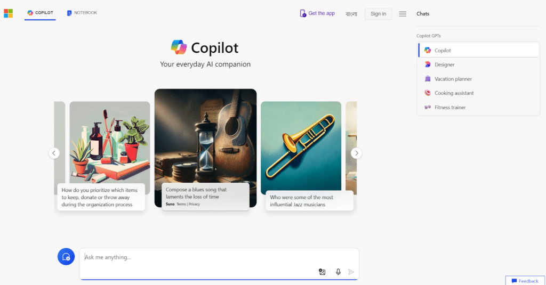Image resolution: width=546 pixels, height=285 pixels.
Task: Focus the Ask me anything input field
Action: coord(219,257)
